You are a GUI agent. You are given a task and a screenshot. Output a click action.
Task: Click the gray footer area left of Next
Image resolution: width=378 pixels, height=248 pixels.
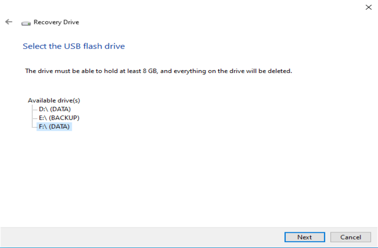click(144, 237)
